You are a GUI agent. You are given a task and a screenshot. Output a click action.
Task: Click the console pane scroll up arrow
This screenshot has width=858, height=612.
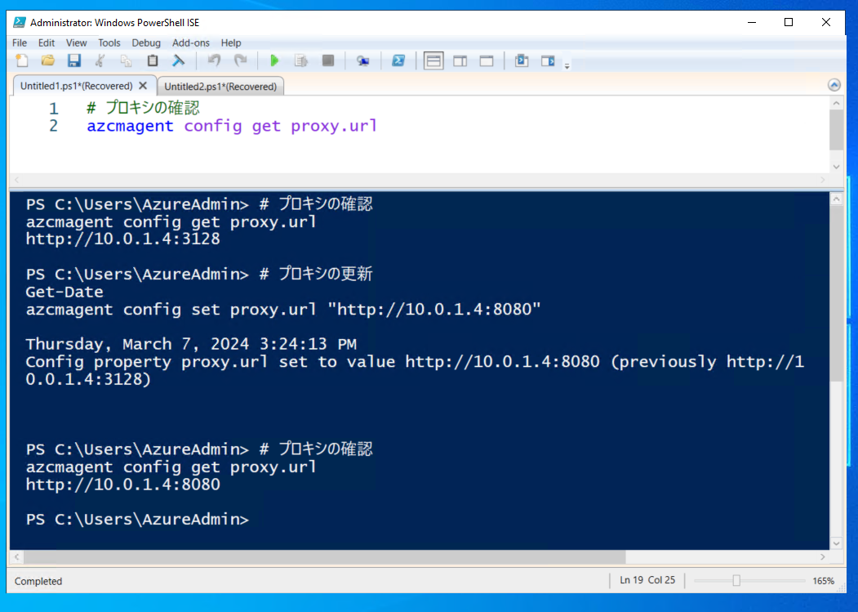pos(836,199)
